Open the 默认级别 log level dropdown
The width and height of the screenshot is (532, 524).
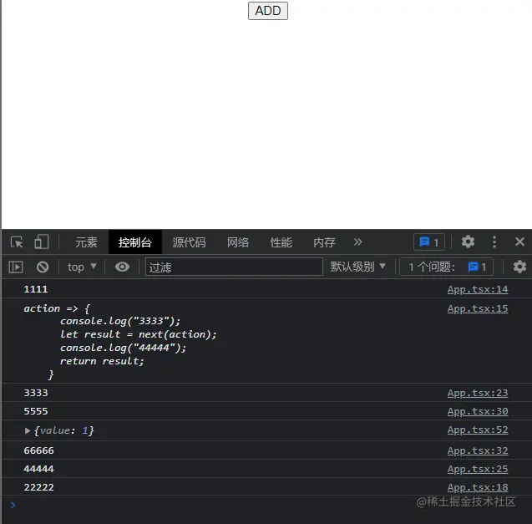pos(358,267)
